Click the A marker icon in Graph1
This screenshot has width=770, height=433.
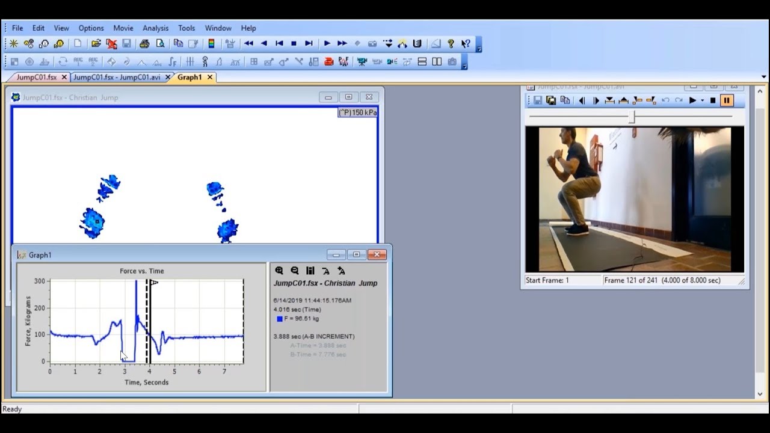point(325,271)
